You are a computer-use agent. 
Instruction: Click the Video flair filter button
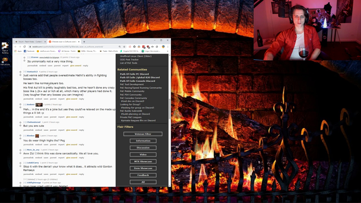click(143, 155)
